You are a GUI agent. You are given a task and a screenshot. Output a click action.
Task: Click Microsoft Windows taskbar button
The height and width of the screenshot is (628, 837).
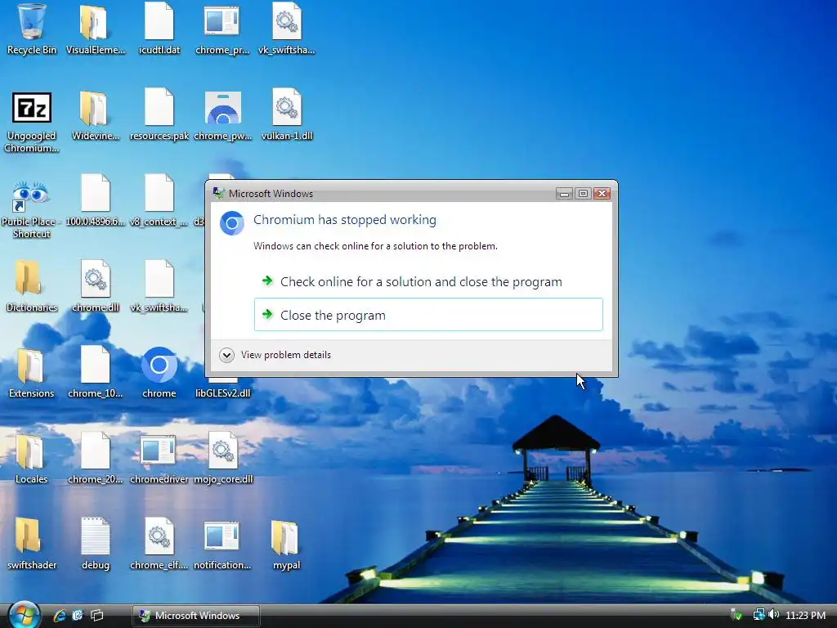(x=195, y=616)
